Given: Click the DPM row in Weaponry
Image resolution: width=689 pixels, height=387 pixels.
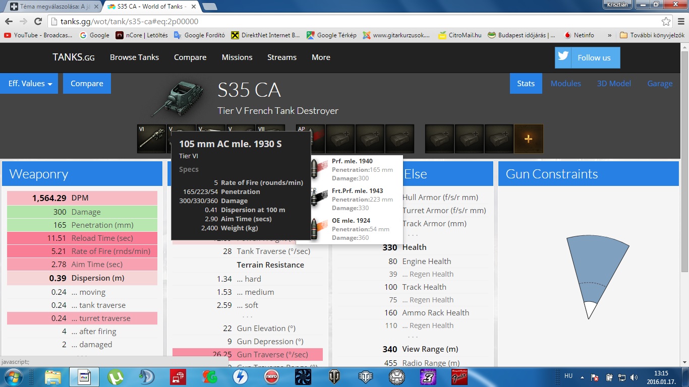Looking at the screenshot, I should (82, 198).
